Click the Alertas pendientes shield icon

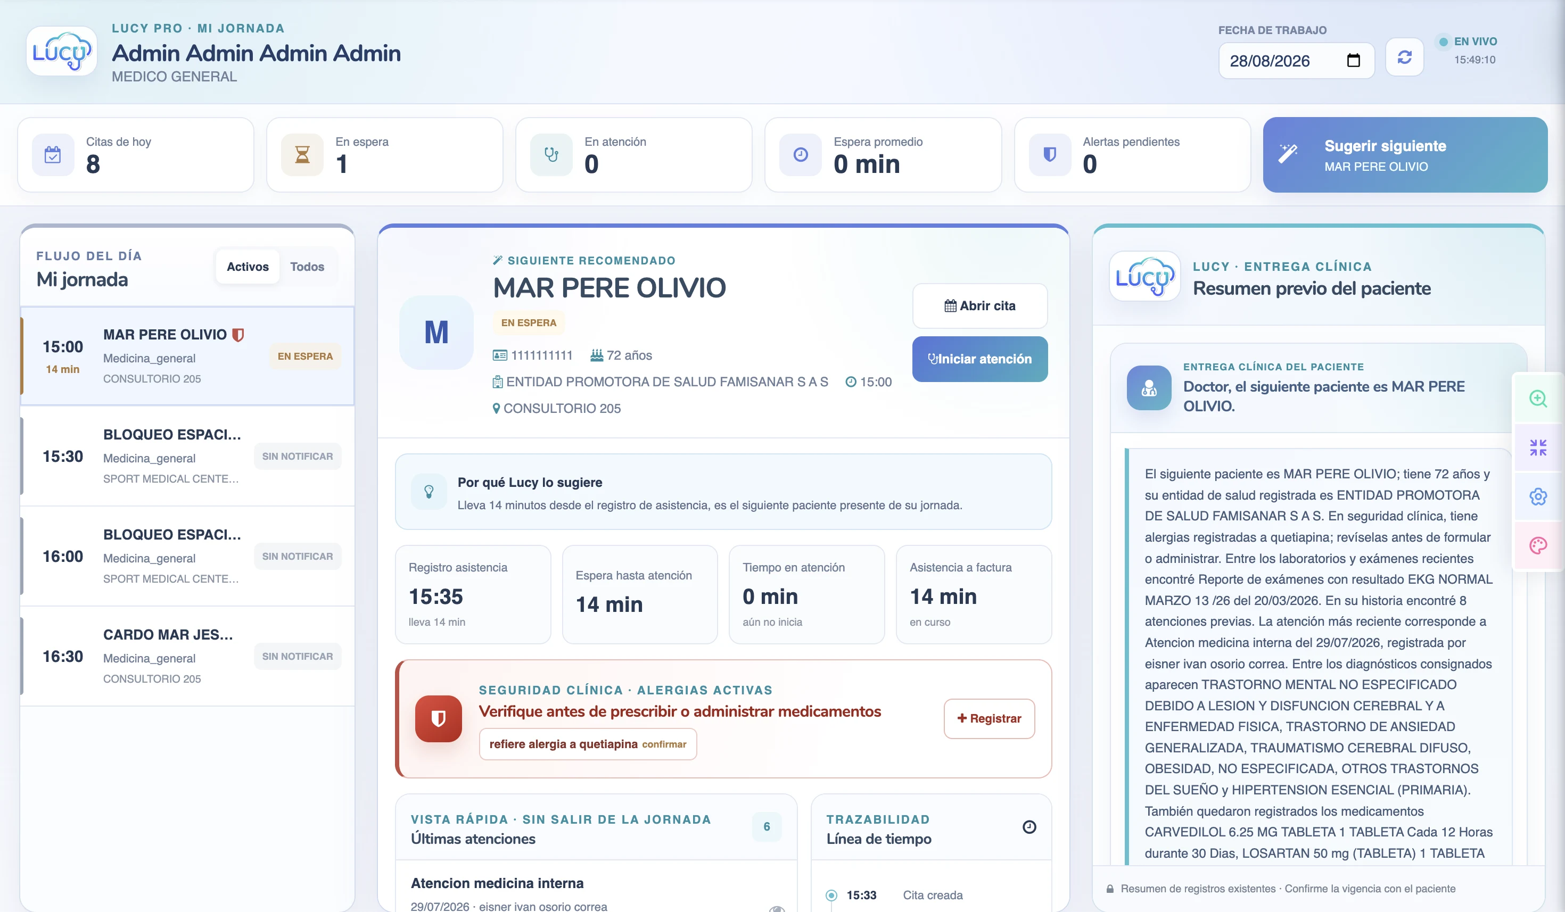pos(1050,155)
